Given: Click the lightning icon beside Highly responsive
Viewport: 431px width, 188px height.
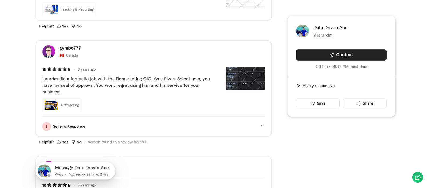Looking at the screenshot, I should (x=298, y=86).
